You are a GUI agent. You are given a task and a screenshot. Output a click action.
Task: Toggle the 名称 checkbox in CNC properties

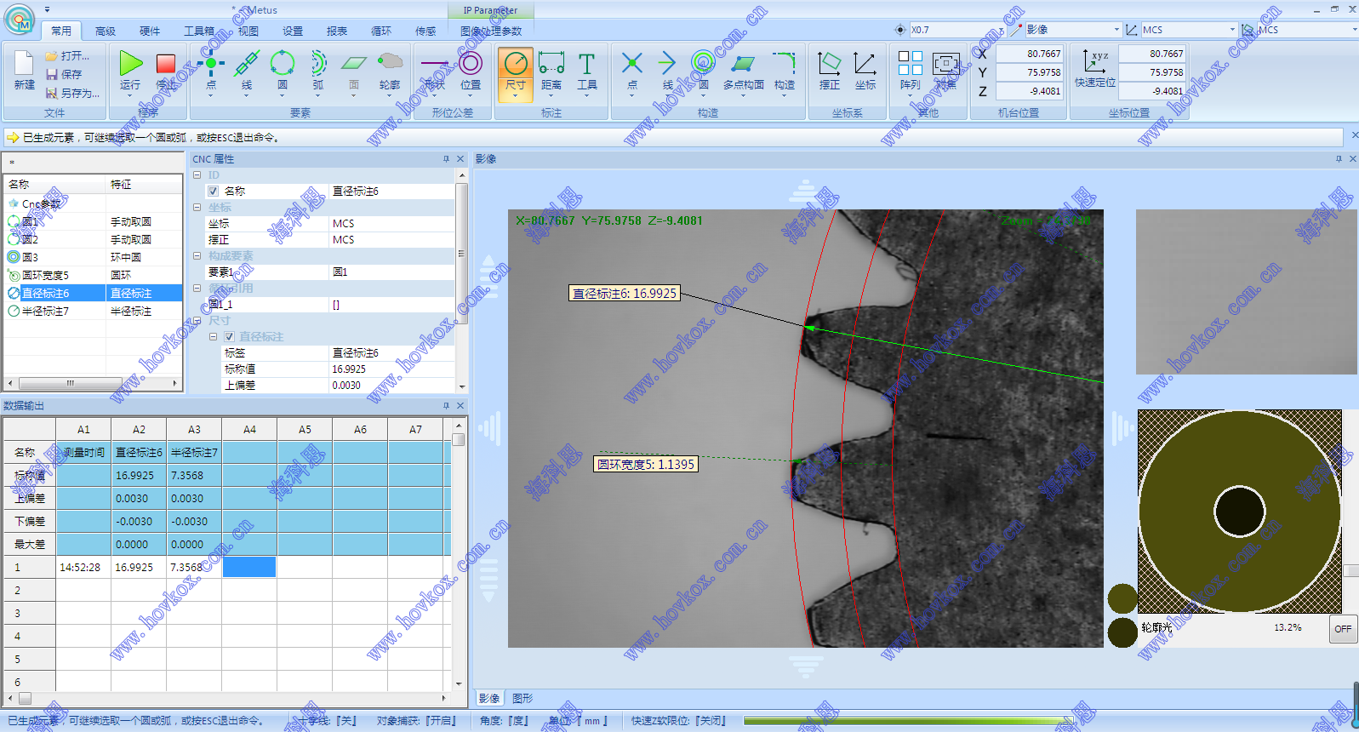(214, 192)
